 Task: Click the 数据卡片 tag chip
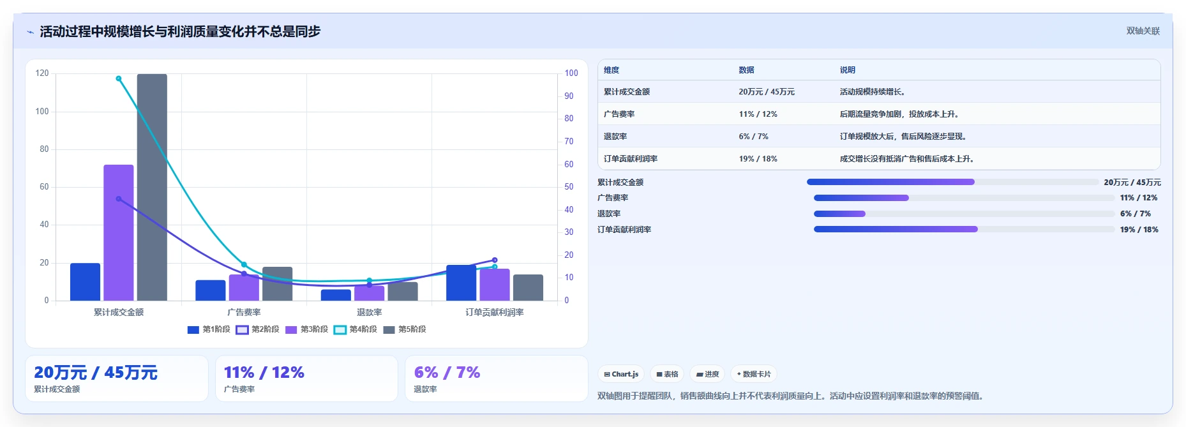coord(754,374)
